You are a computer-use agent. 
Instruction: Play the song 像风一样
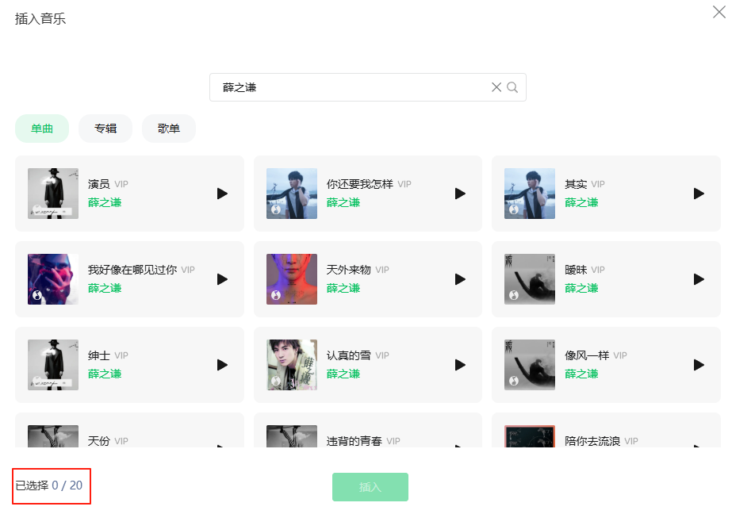pos(699,365)
